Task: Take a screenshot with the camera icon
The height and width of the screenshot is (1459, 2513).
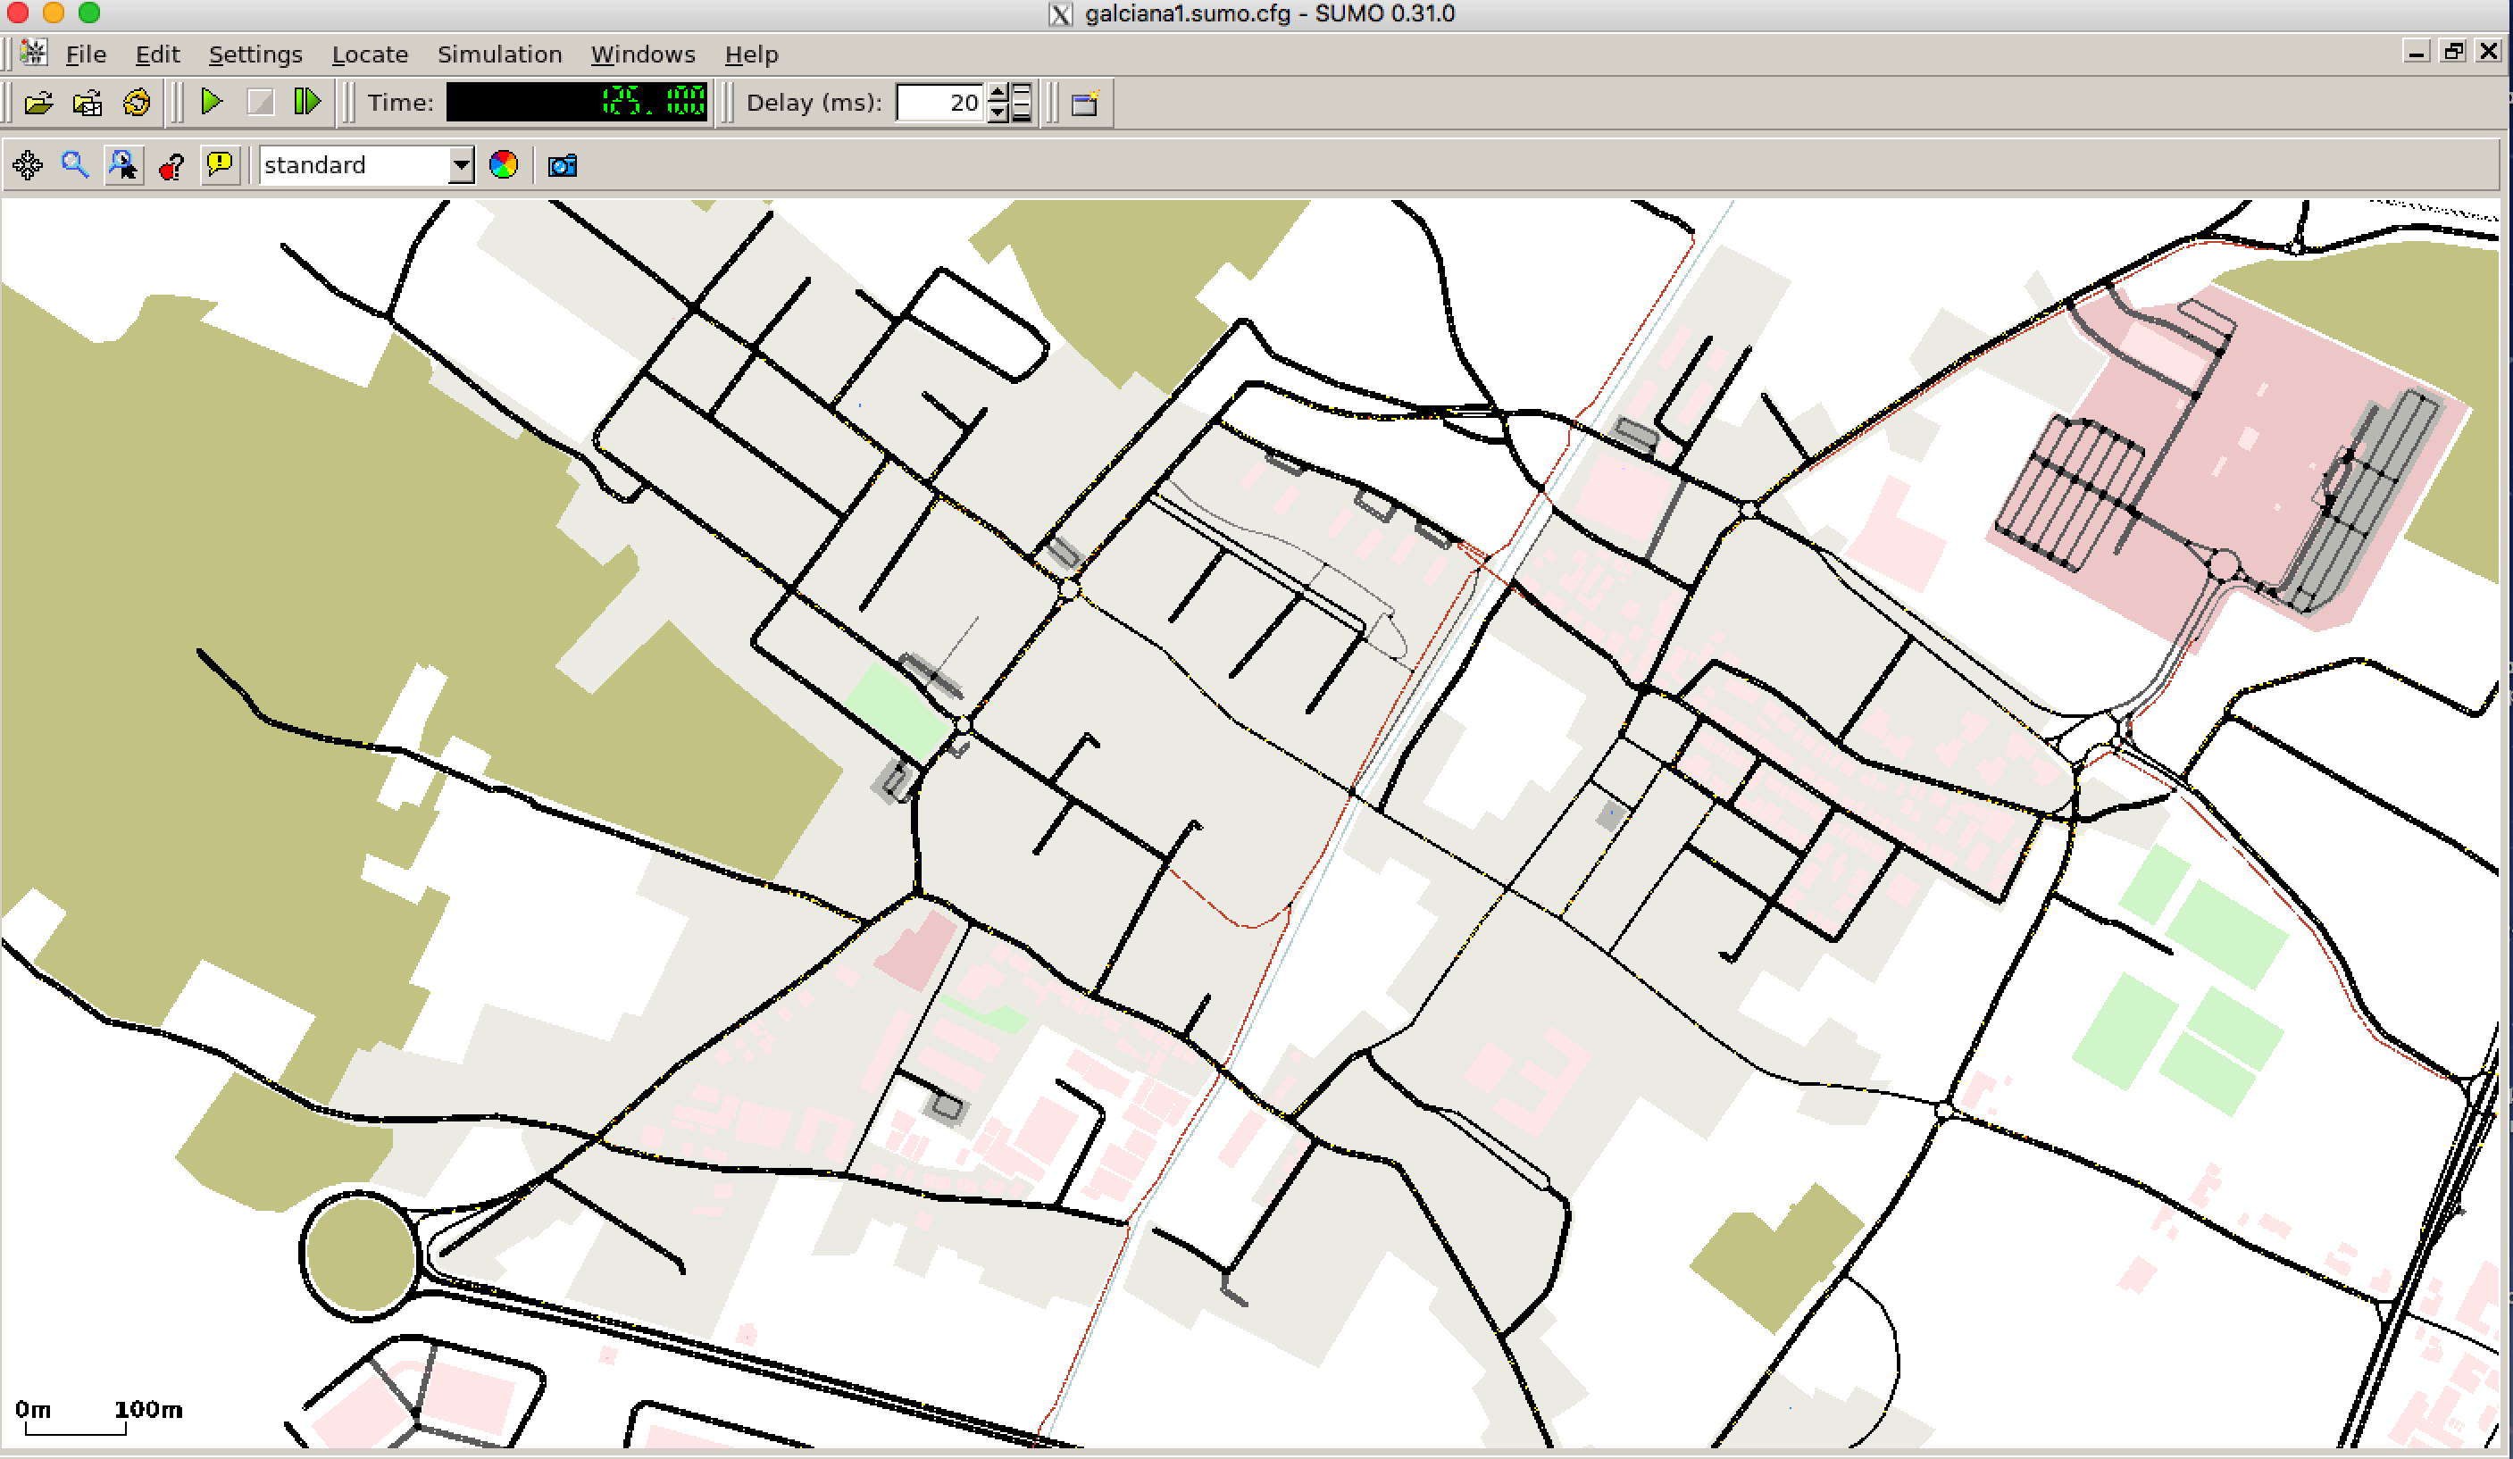Action: tap(563, 165)
